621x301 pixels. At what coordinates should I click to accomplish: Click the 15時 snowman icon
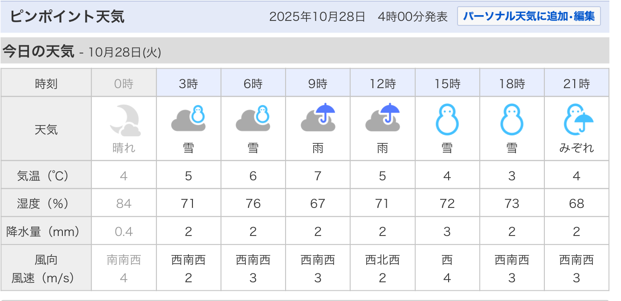tap(447, 120)
